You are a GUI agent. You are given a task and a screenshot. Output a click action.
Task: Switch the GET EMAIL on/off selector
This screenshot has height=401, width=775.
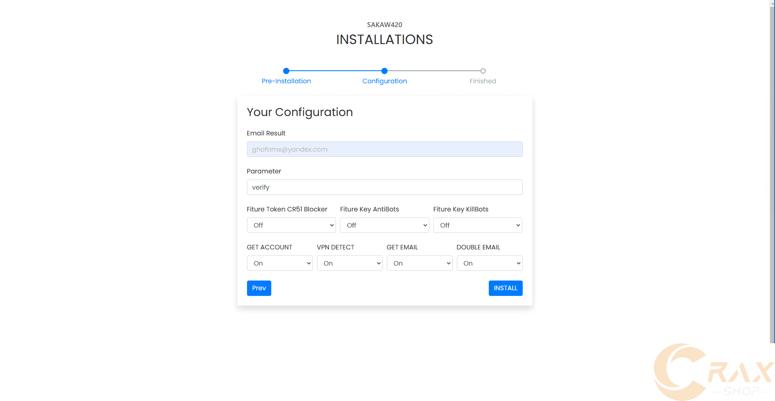point(419,263)
